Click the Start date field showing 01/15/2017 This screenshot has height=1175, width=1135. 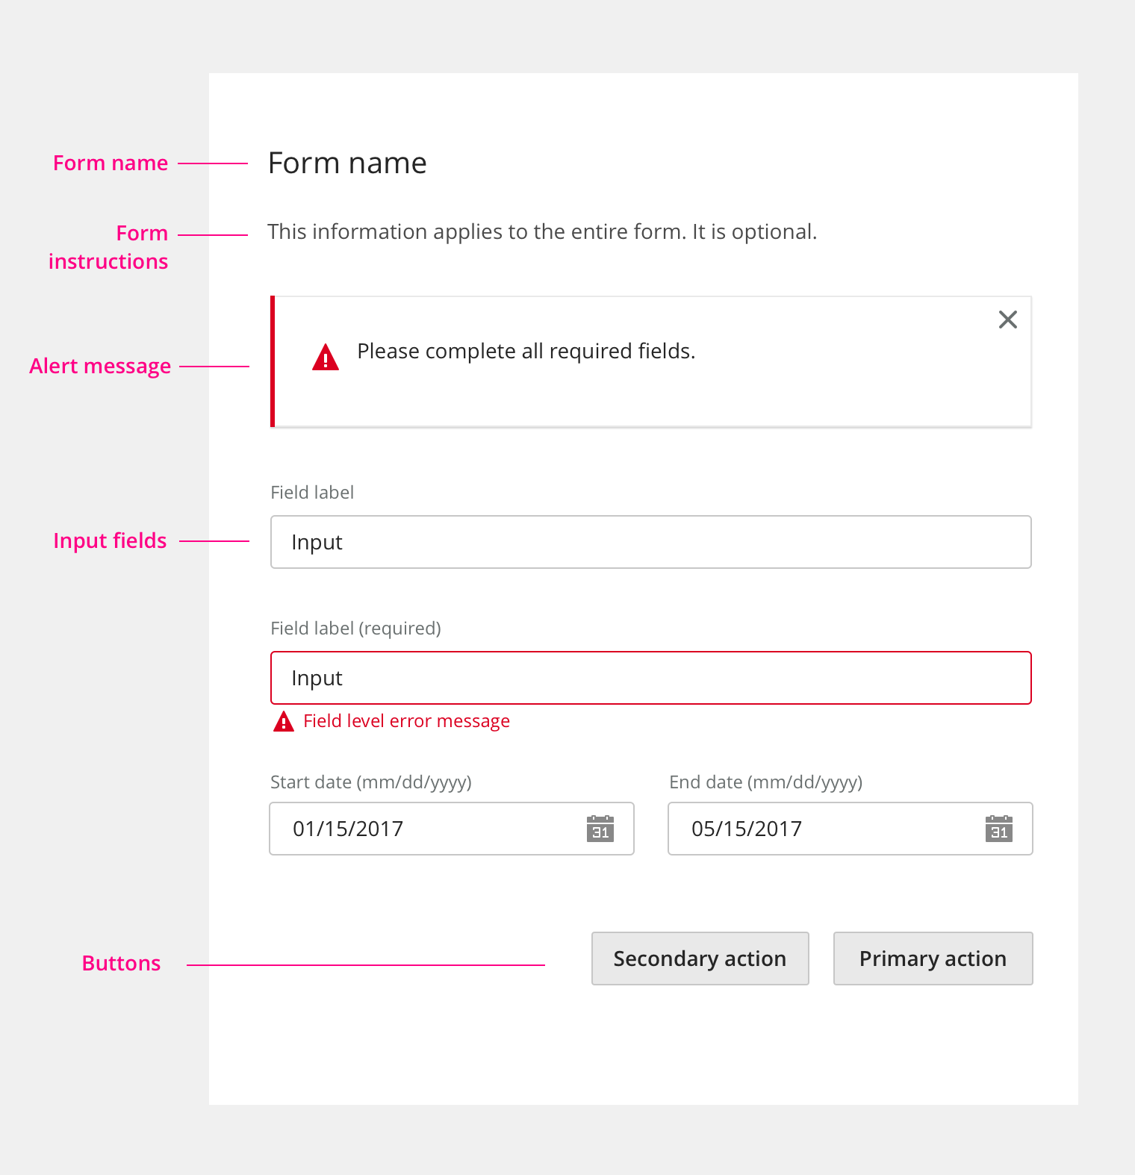tap(426, 829)
